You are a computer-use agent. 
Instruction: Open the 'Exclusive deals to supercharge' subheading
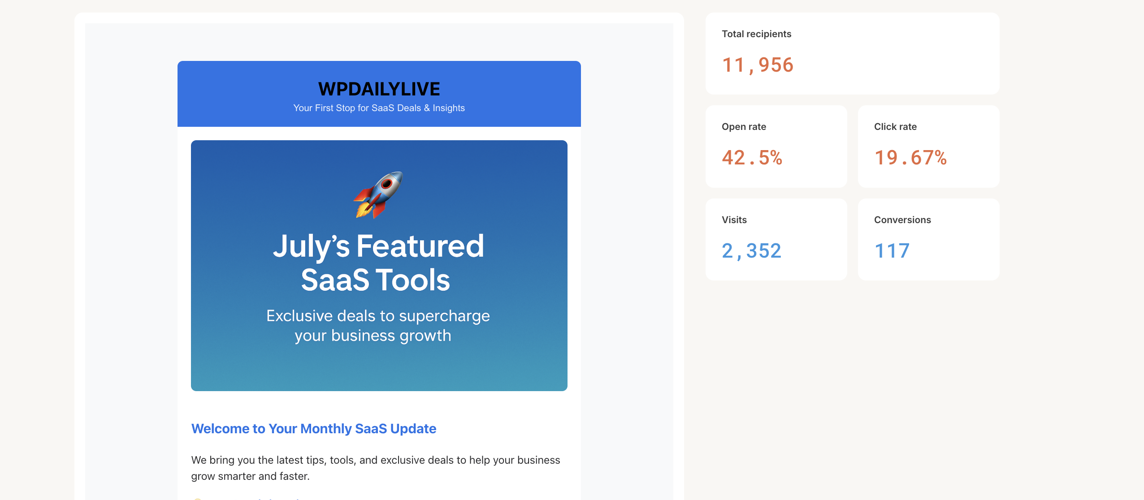377,316
